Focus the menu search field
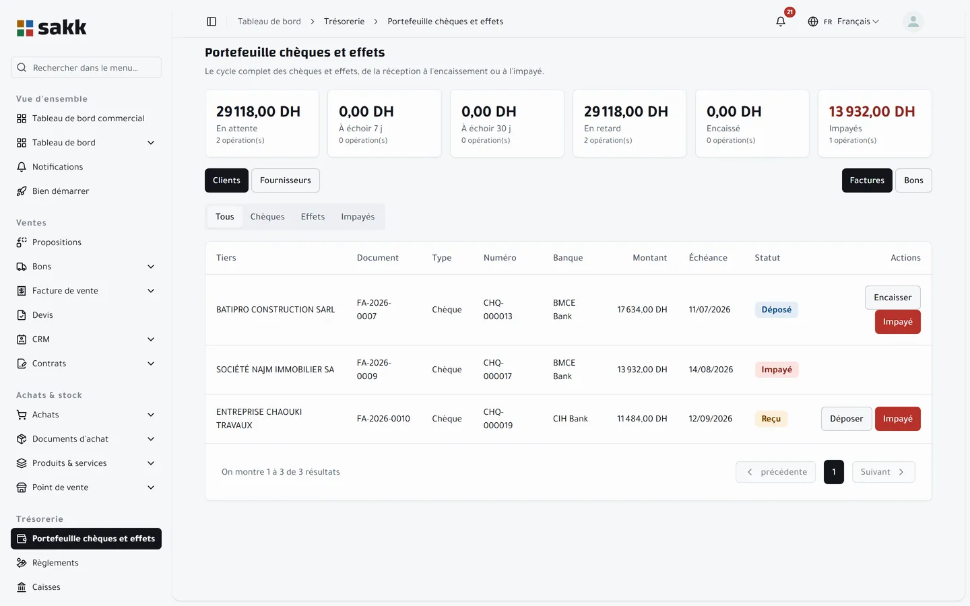 [x=86, y=67]
